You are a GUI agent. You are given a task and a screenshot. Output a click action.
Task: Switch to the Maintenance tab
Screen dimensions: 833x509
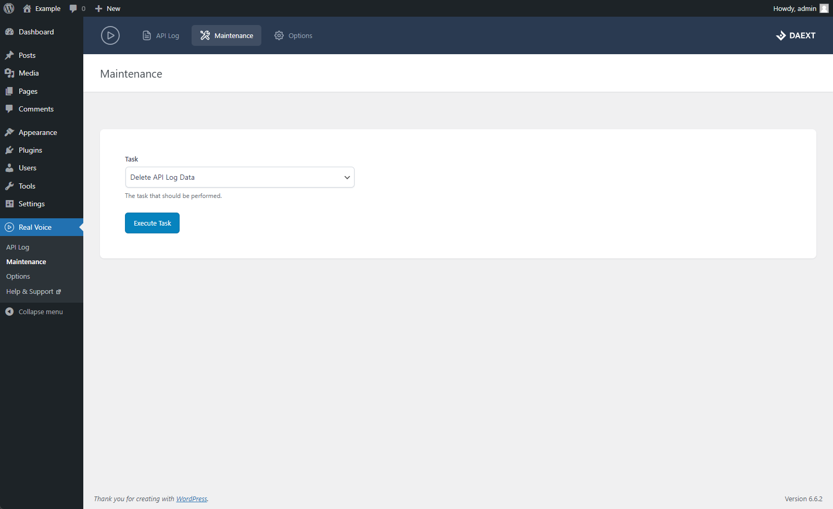(x=226, y=35)
